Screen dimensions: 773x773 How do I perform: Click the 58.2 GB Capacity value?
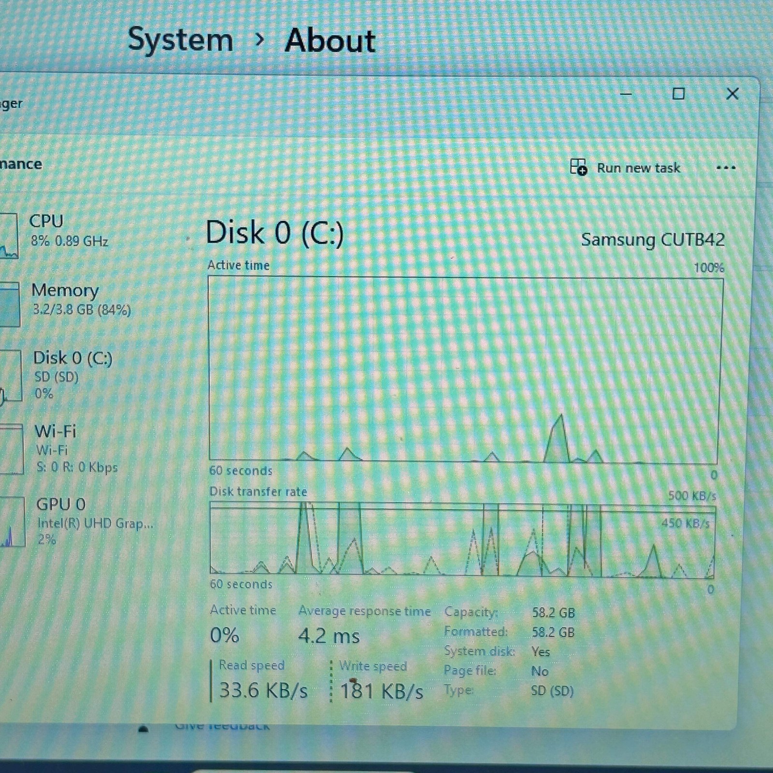553,613
